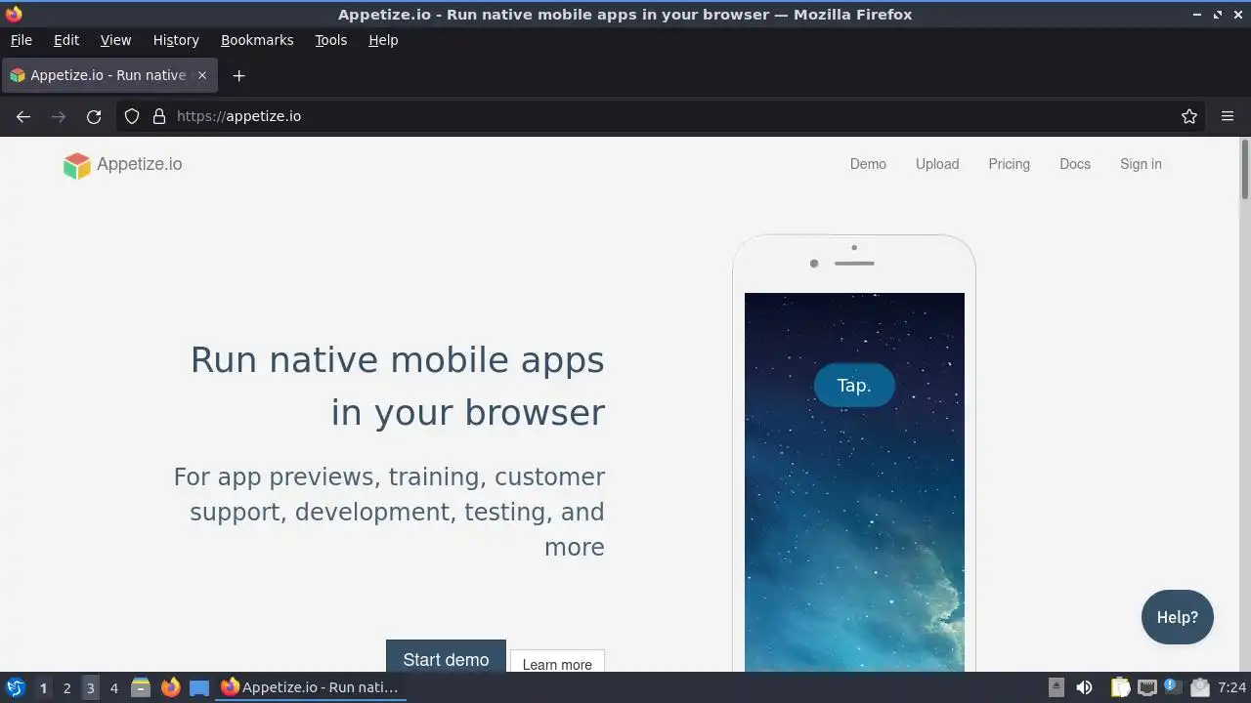1251x703 pixels.
Task: Open the Help menu
Action: [383, 40]
